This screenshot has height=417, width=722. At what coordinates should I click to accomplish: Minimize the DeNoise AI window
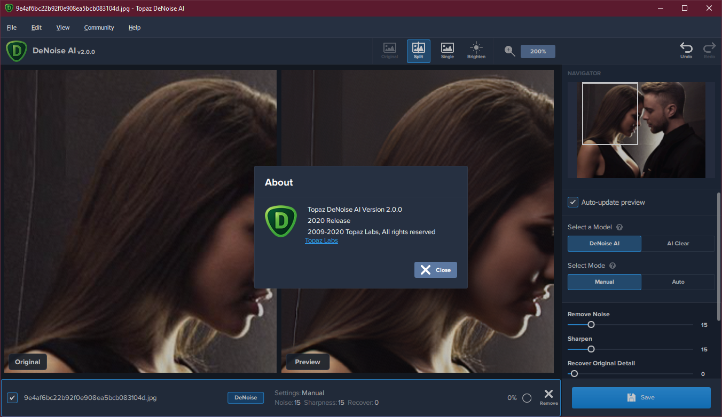pos(661,8)
